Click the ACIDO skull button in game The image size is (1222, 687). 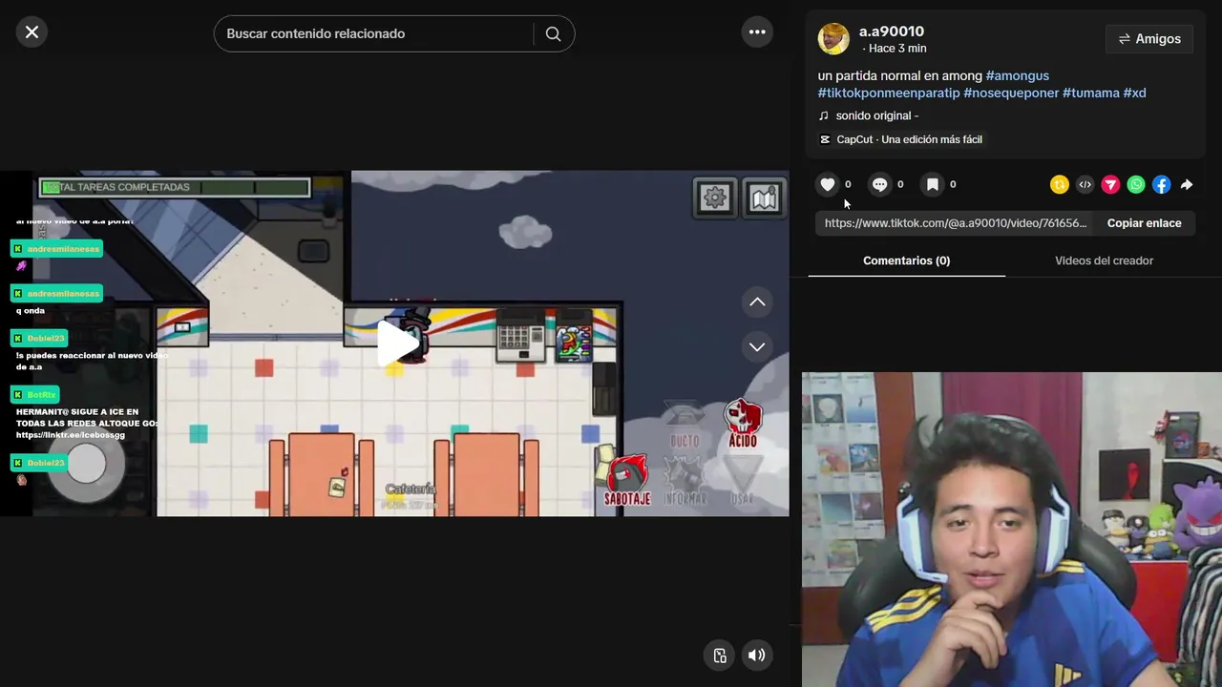click(x=743, y=424)
